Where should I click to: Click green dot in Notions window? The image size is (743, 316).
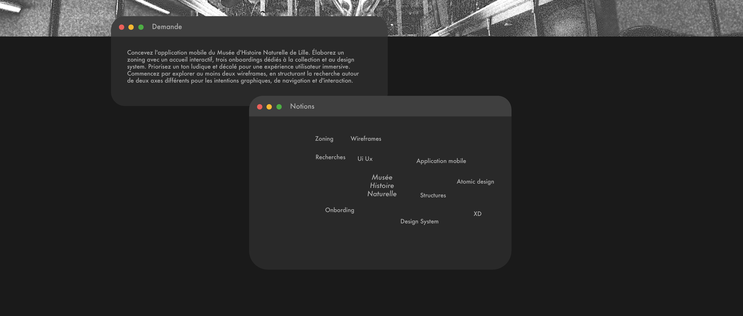point(279,107)
